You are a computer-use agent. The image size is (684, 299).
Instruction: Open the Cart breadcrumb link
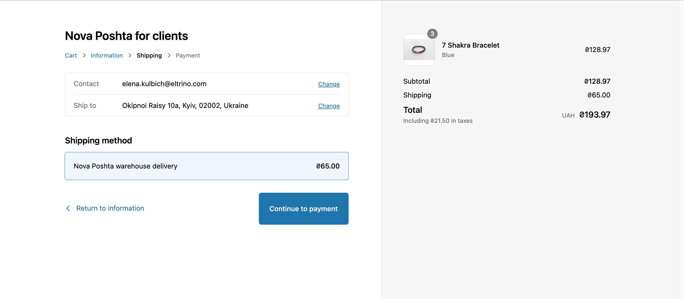coord(71,55)
